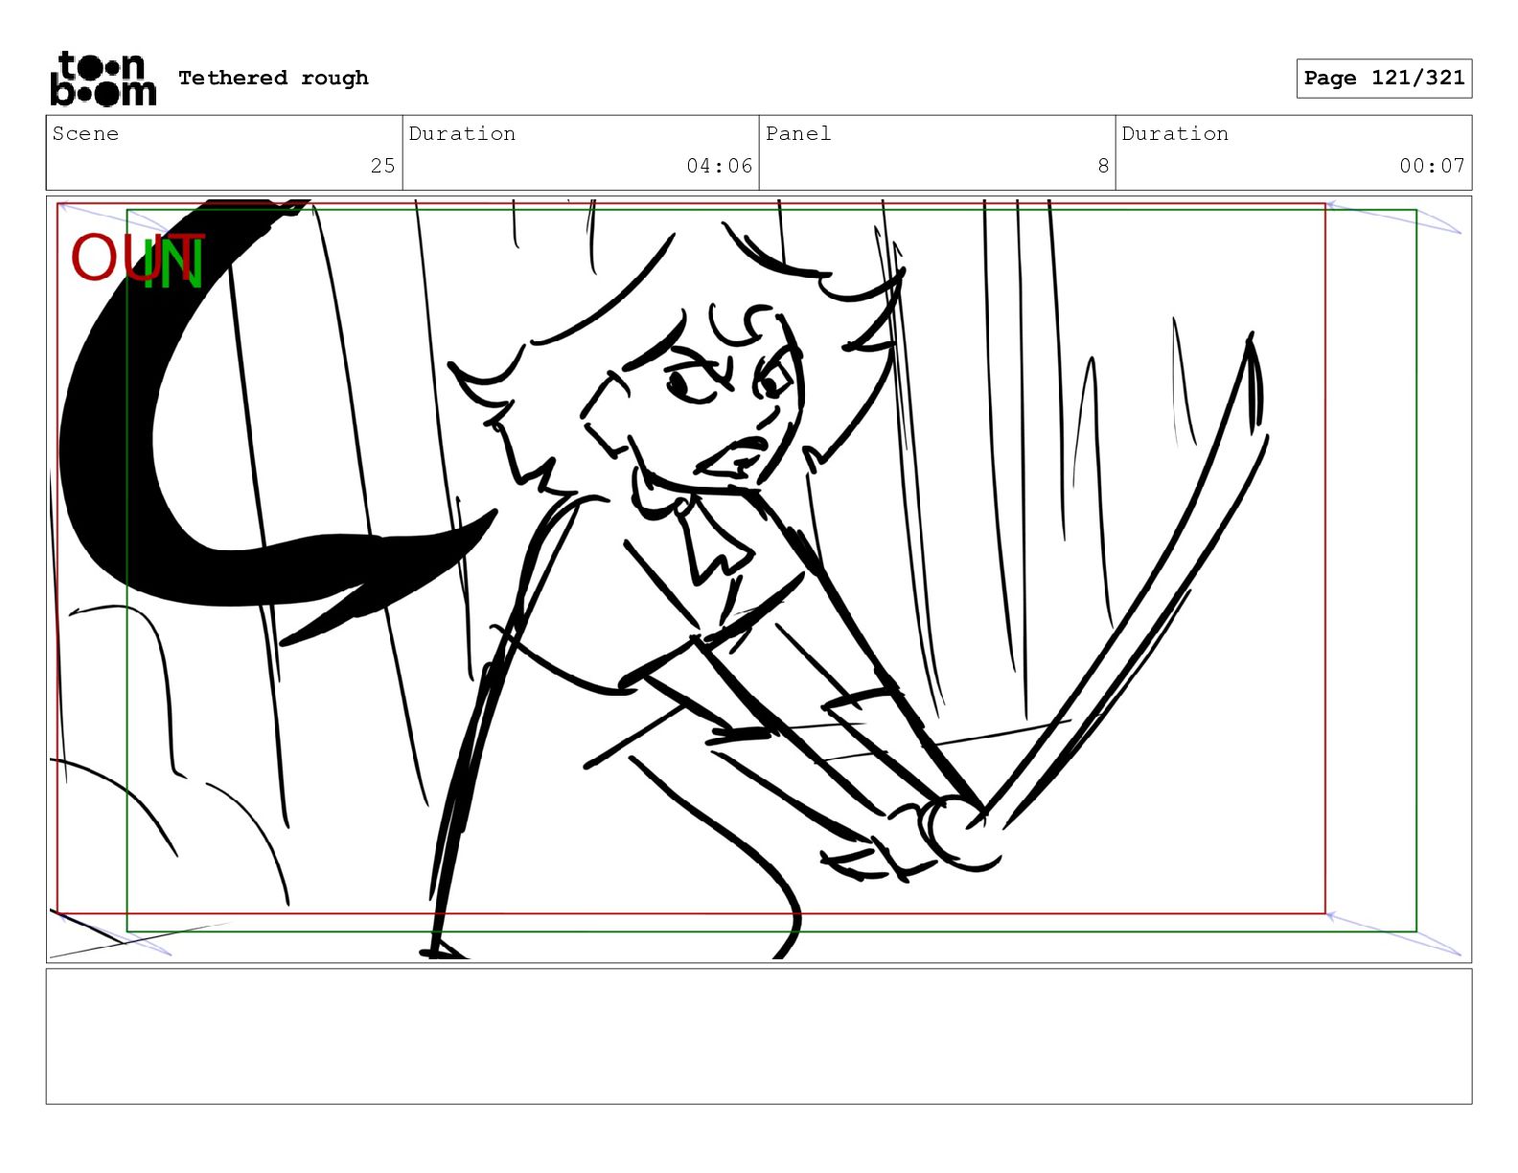Click the storyboard panel drawing thumbnail
Viewport: 1518px width, 1173px height.
(x=759, y=579)
